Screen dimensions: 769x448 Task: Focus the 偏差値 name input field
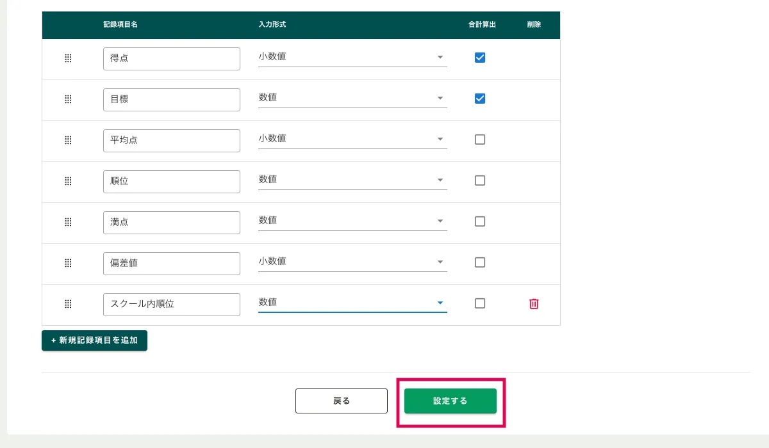pos(171,263)
